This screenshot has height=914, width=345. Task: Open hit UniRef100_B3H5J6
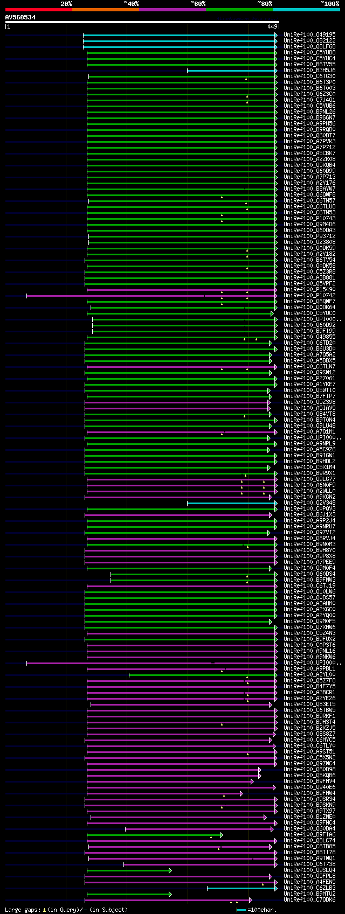pos(309,70)
